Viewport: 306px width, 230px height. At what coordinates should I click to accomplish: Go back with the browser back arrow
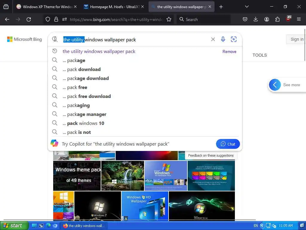(x=7, y=19)
